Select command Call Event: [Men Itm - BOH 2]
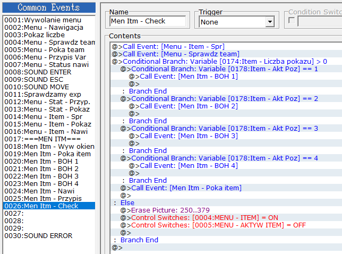The image size is (342, 254). 226,106
